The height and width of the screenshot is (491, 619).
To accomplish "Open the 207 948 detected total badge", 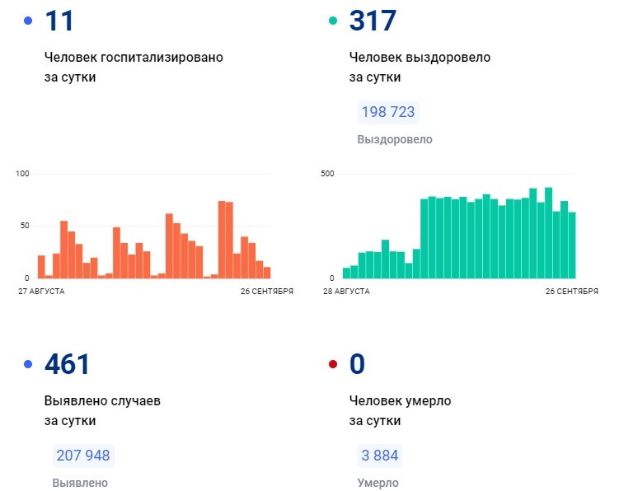I will [x=82, y=455].
